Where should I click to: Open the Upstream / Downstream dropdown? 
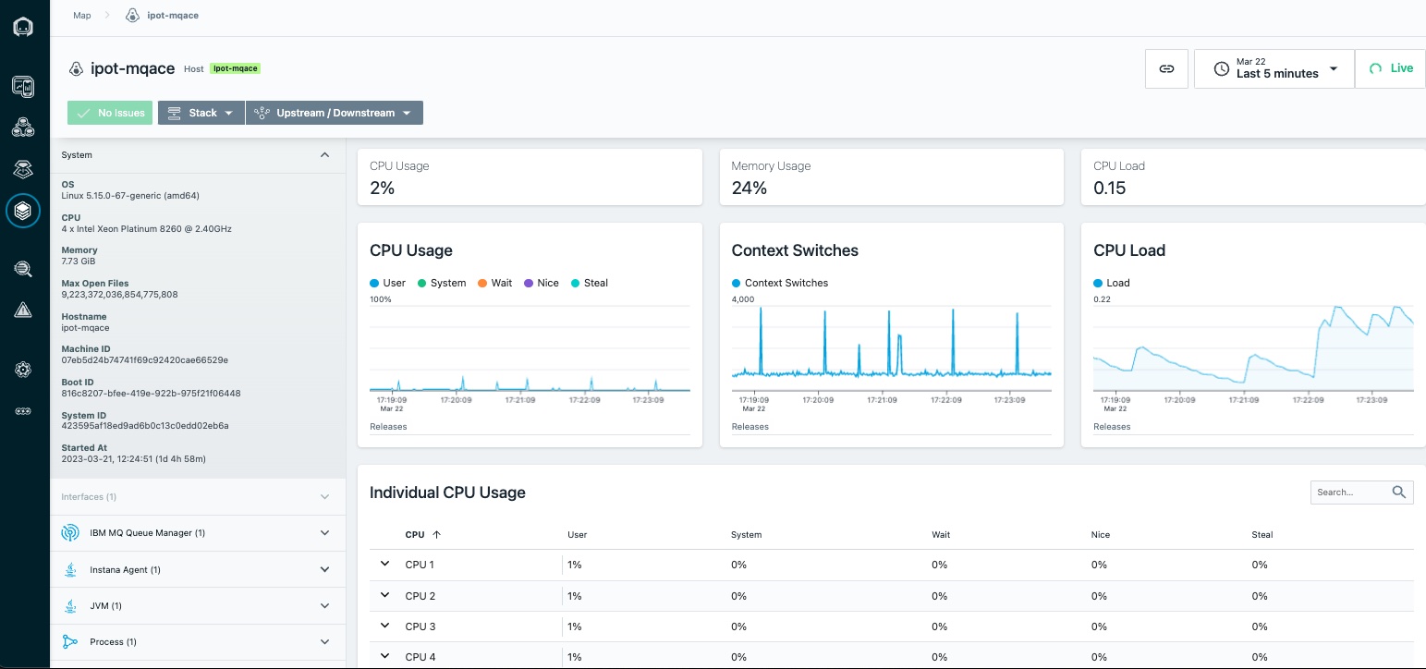pos(335,113)
